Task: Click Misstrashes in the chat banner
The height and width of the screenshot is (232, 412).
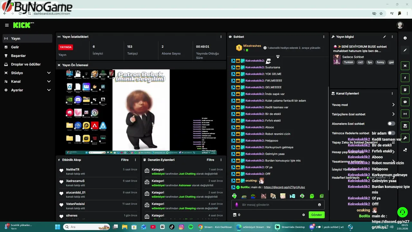Action: click(252, 46)
